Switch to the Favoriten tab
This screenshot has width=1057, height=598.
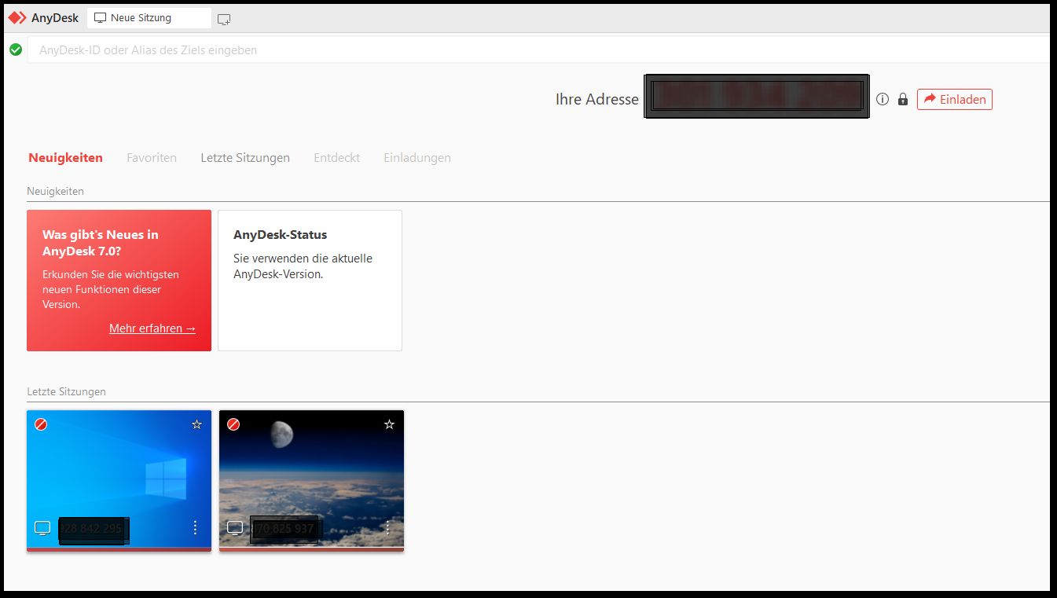(x=152, y=158)
